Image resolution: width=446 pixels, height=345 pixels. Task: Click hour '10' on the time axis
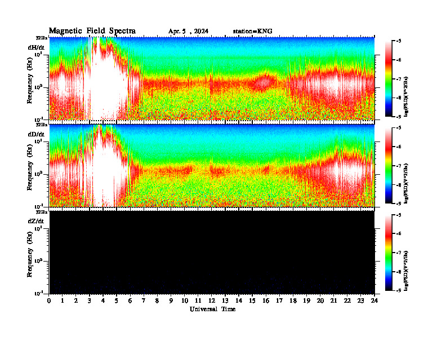point(185,300)
